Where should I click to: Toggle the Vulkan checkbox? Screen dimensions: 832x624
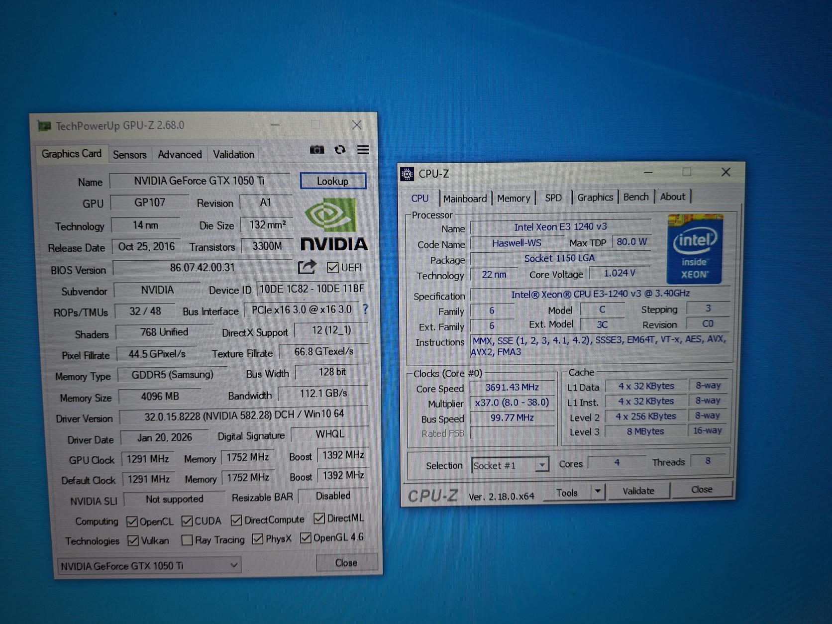(x=133, y=540)
